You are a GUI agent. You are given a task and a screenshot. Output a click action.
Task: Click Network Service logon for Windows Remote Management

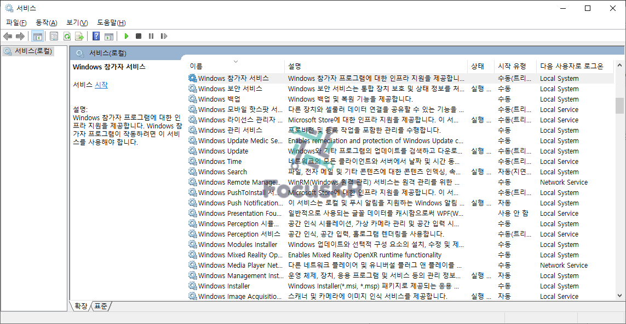pos(564,182)
